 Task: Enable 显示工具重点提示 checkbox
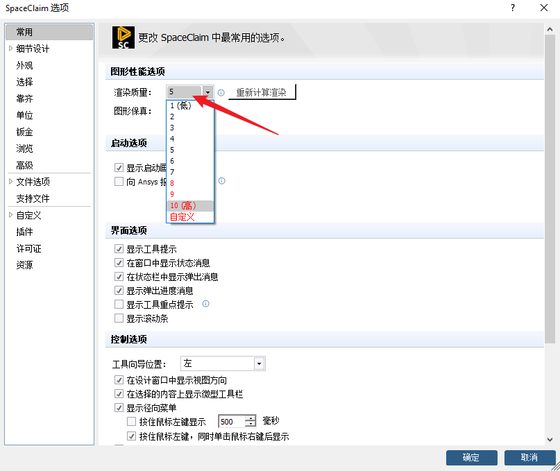coord(119,305)
